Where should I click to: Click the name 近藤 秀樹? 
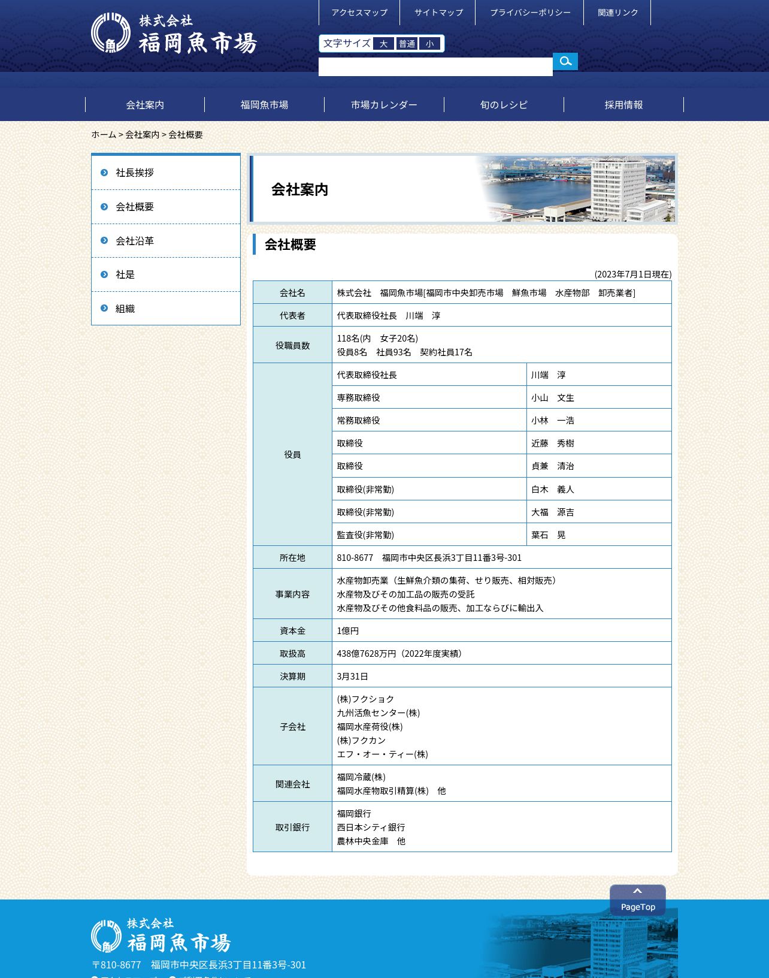[553, 443]
